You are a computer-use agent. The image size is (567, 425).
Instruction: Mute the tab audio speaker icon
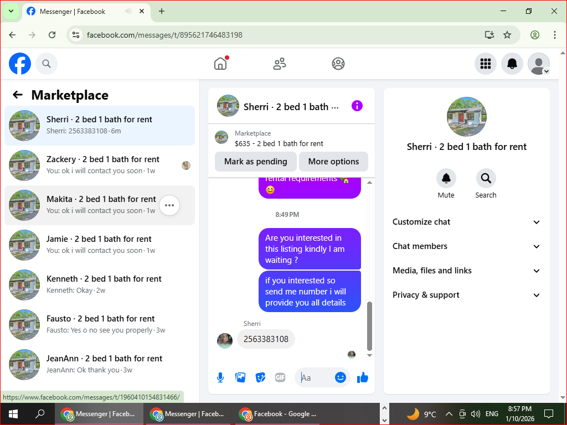[x=128, y=11]
